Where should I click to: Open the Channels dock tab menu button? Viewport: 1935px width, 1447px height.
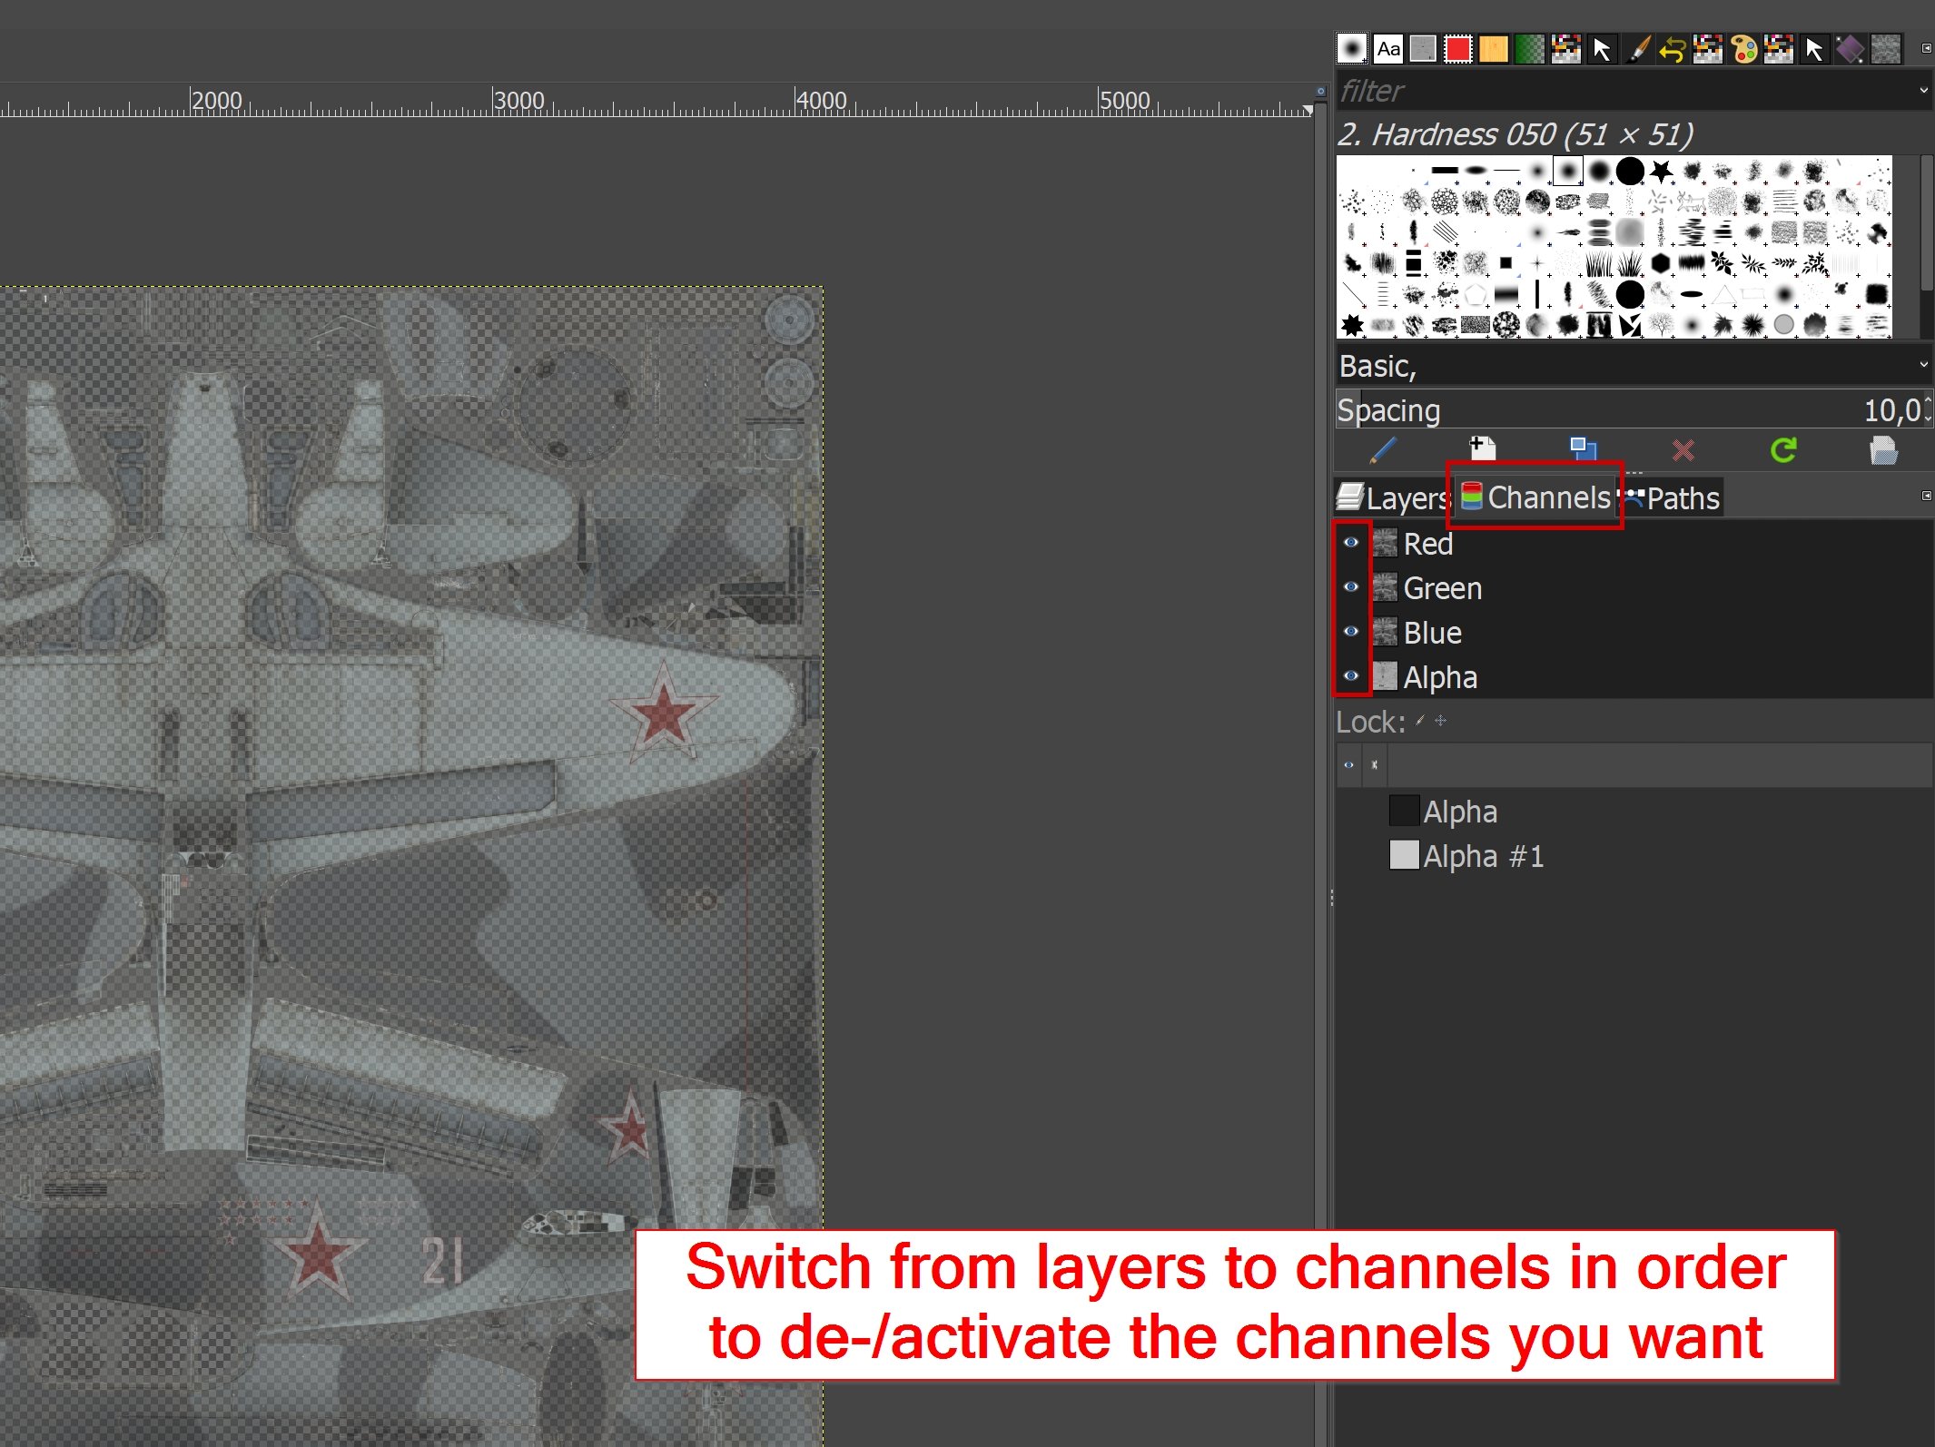point(1926,497)
